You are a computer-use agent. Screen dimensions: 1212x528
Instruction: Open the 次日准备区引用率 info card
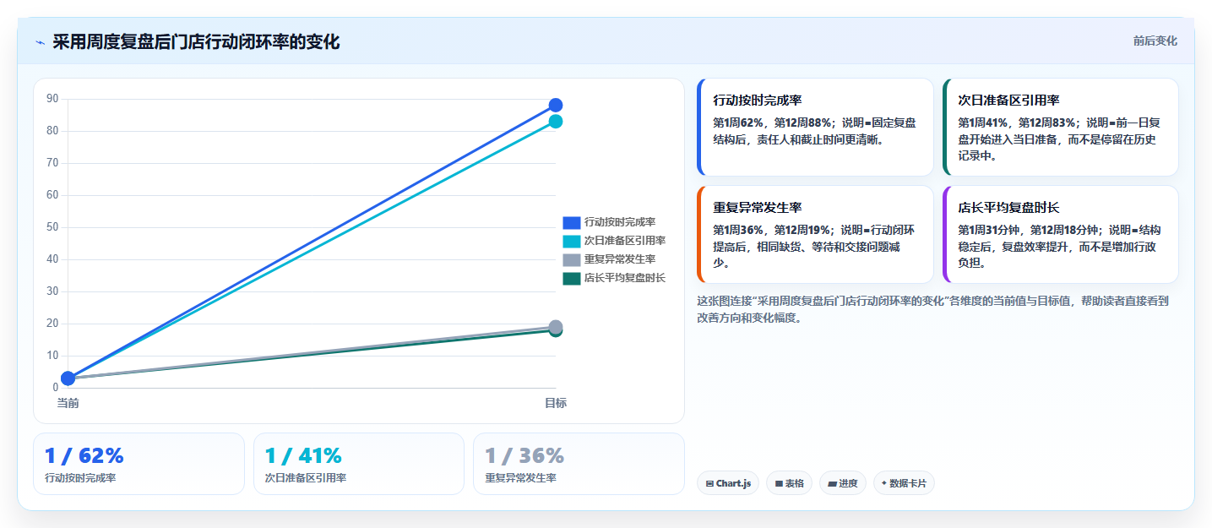click(1060, 128)
